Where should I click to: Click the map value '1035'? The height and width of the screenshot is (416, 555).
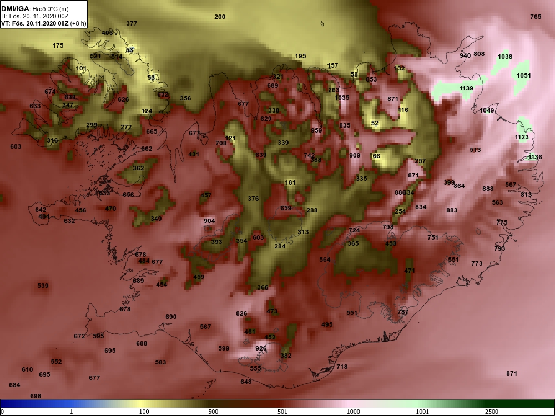point(342,98)
